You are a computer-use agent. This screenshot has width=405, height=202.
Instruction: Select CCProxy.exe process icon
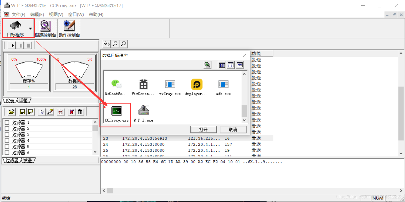pos(117,111)
